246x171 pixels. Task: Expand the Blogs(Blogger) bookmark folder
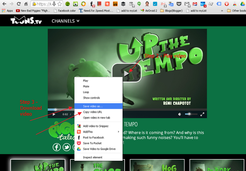pyautogui.click(x=171, y=11)
